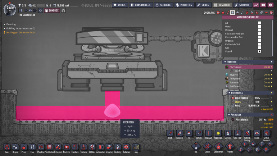Pause the game simulation
Viewport: 277px width, 156px height.
[x=21, y=10]
